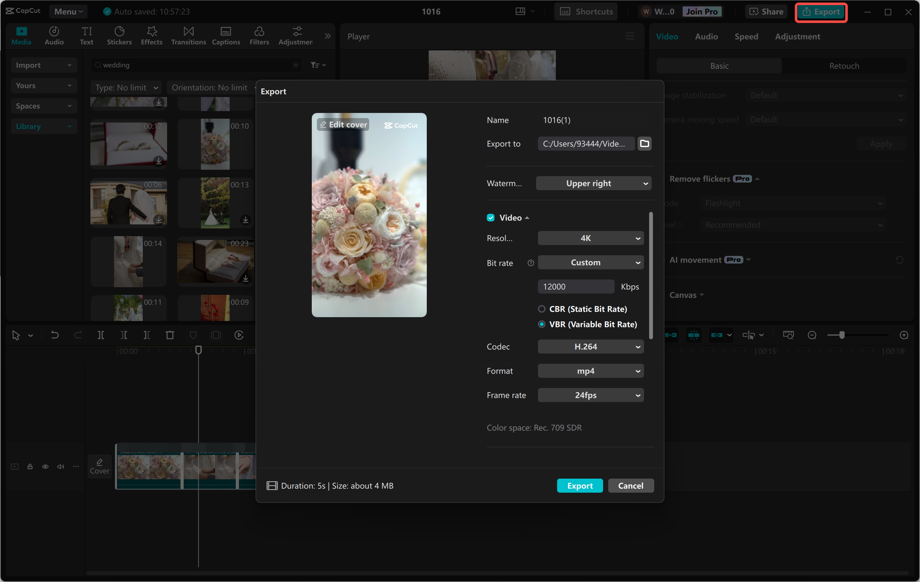Open the Stickers panel
The width and height of the screenshot is (920, 582).
119,35
